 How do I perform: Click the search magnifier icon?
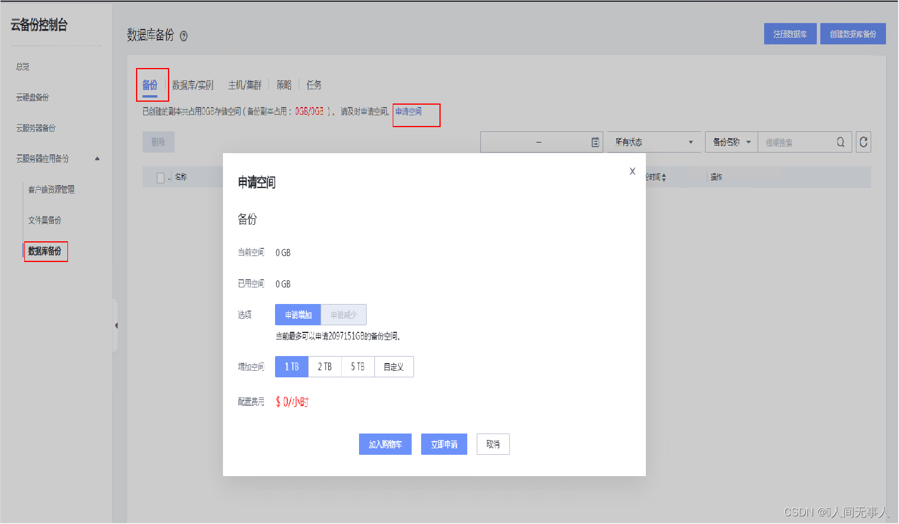tap(840, 142)
